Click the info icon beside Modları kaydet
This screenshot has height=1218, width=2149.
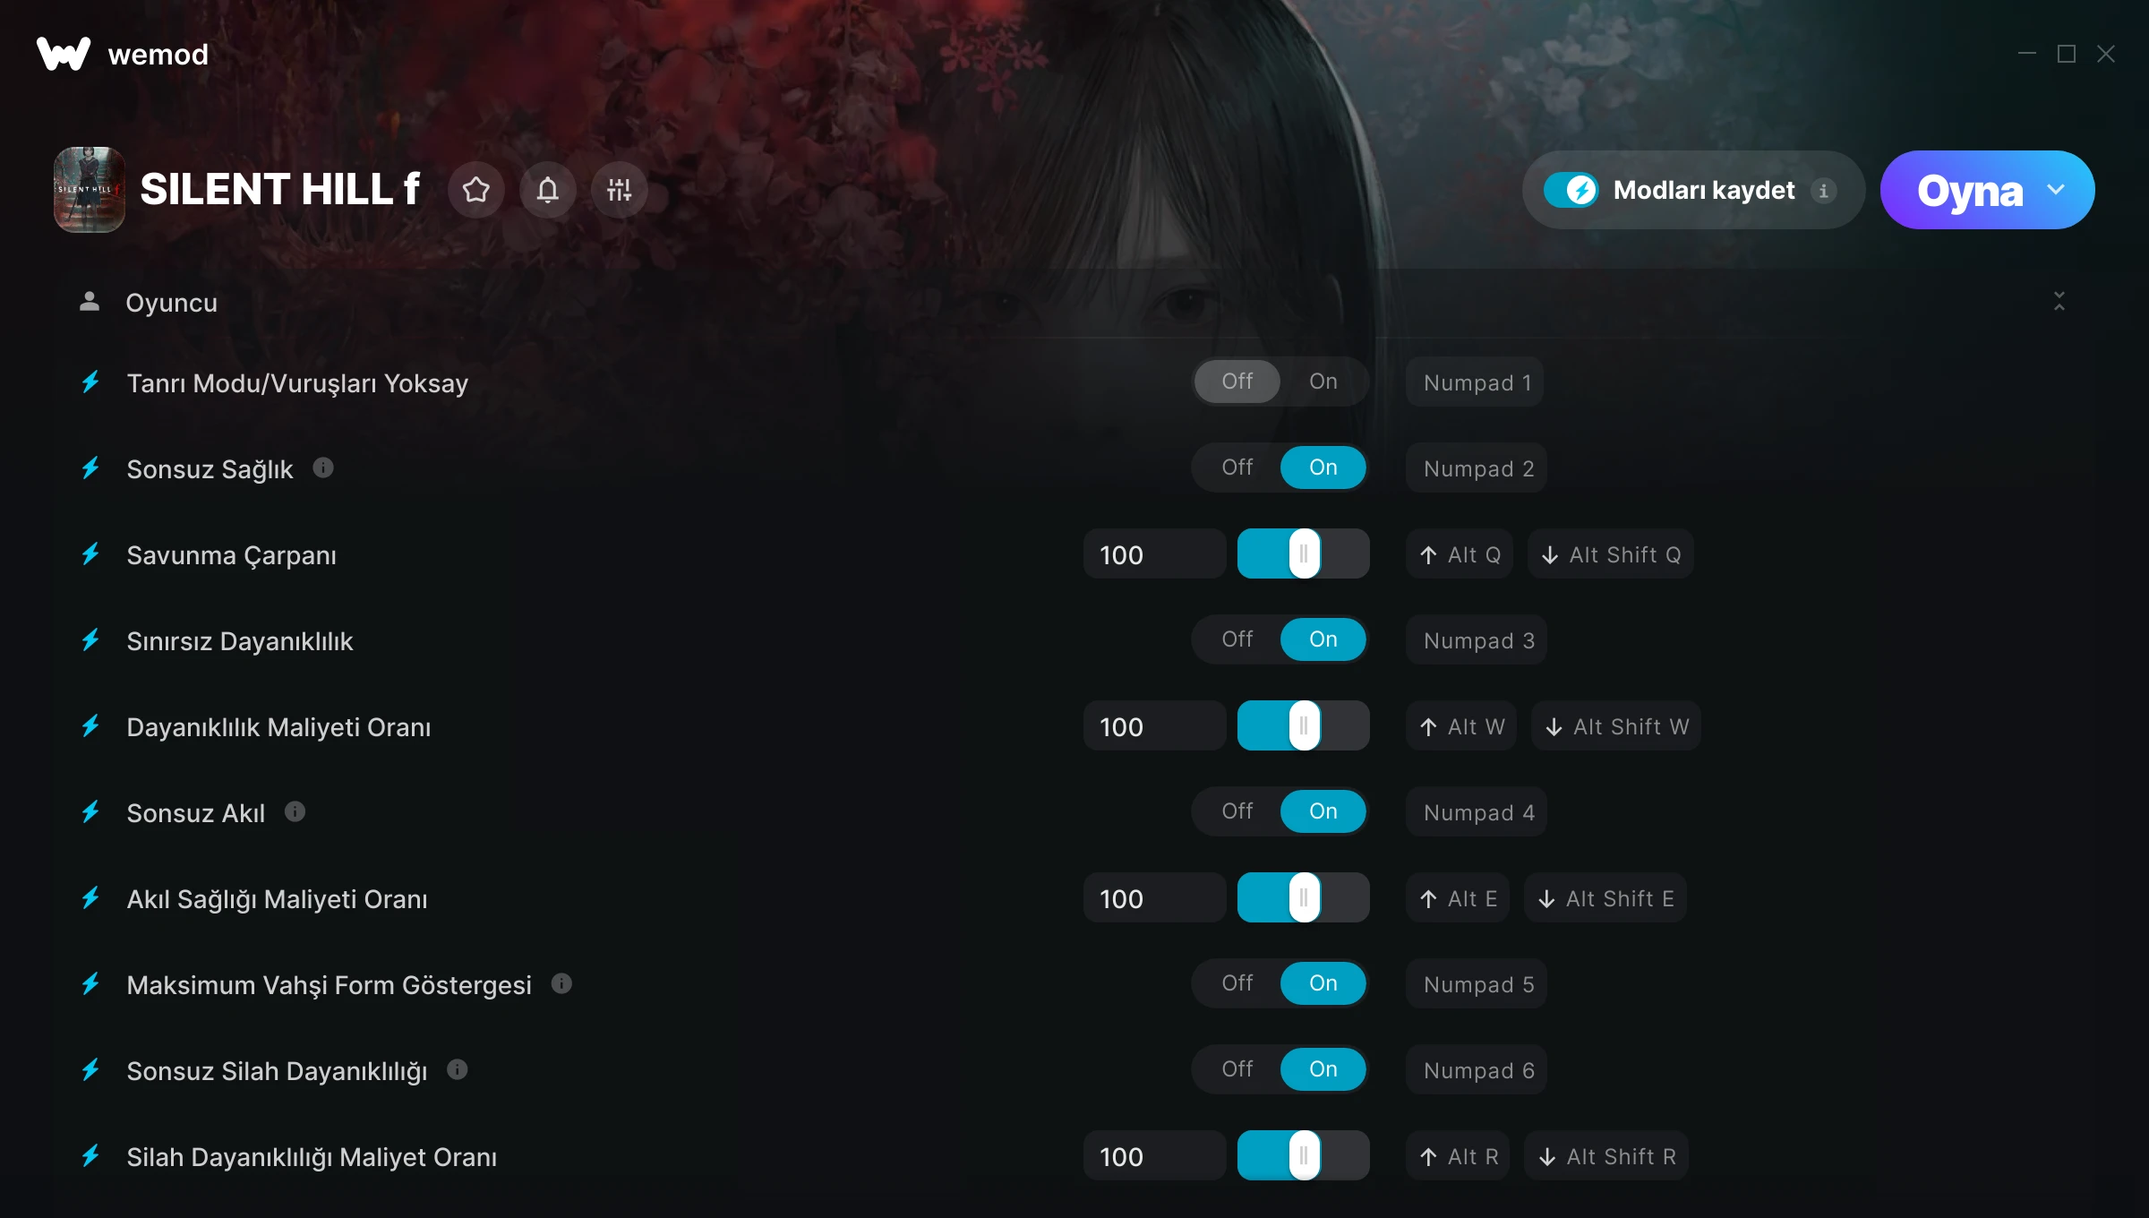1824,191
